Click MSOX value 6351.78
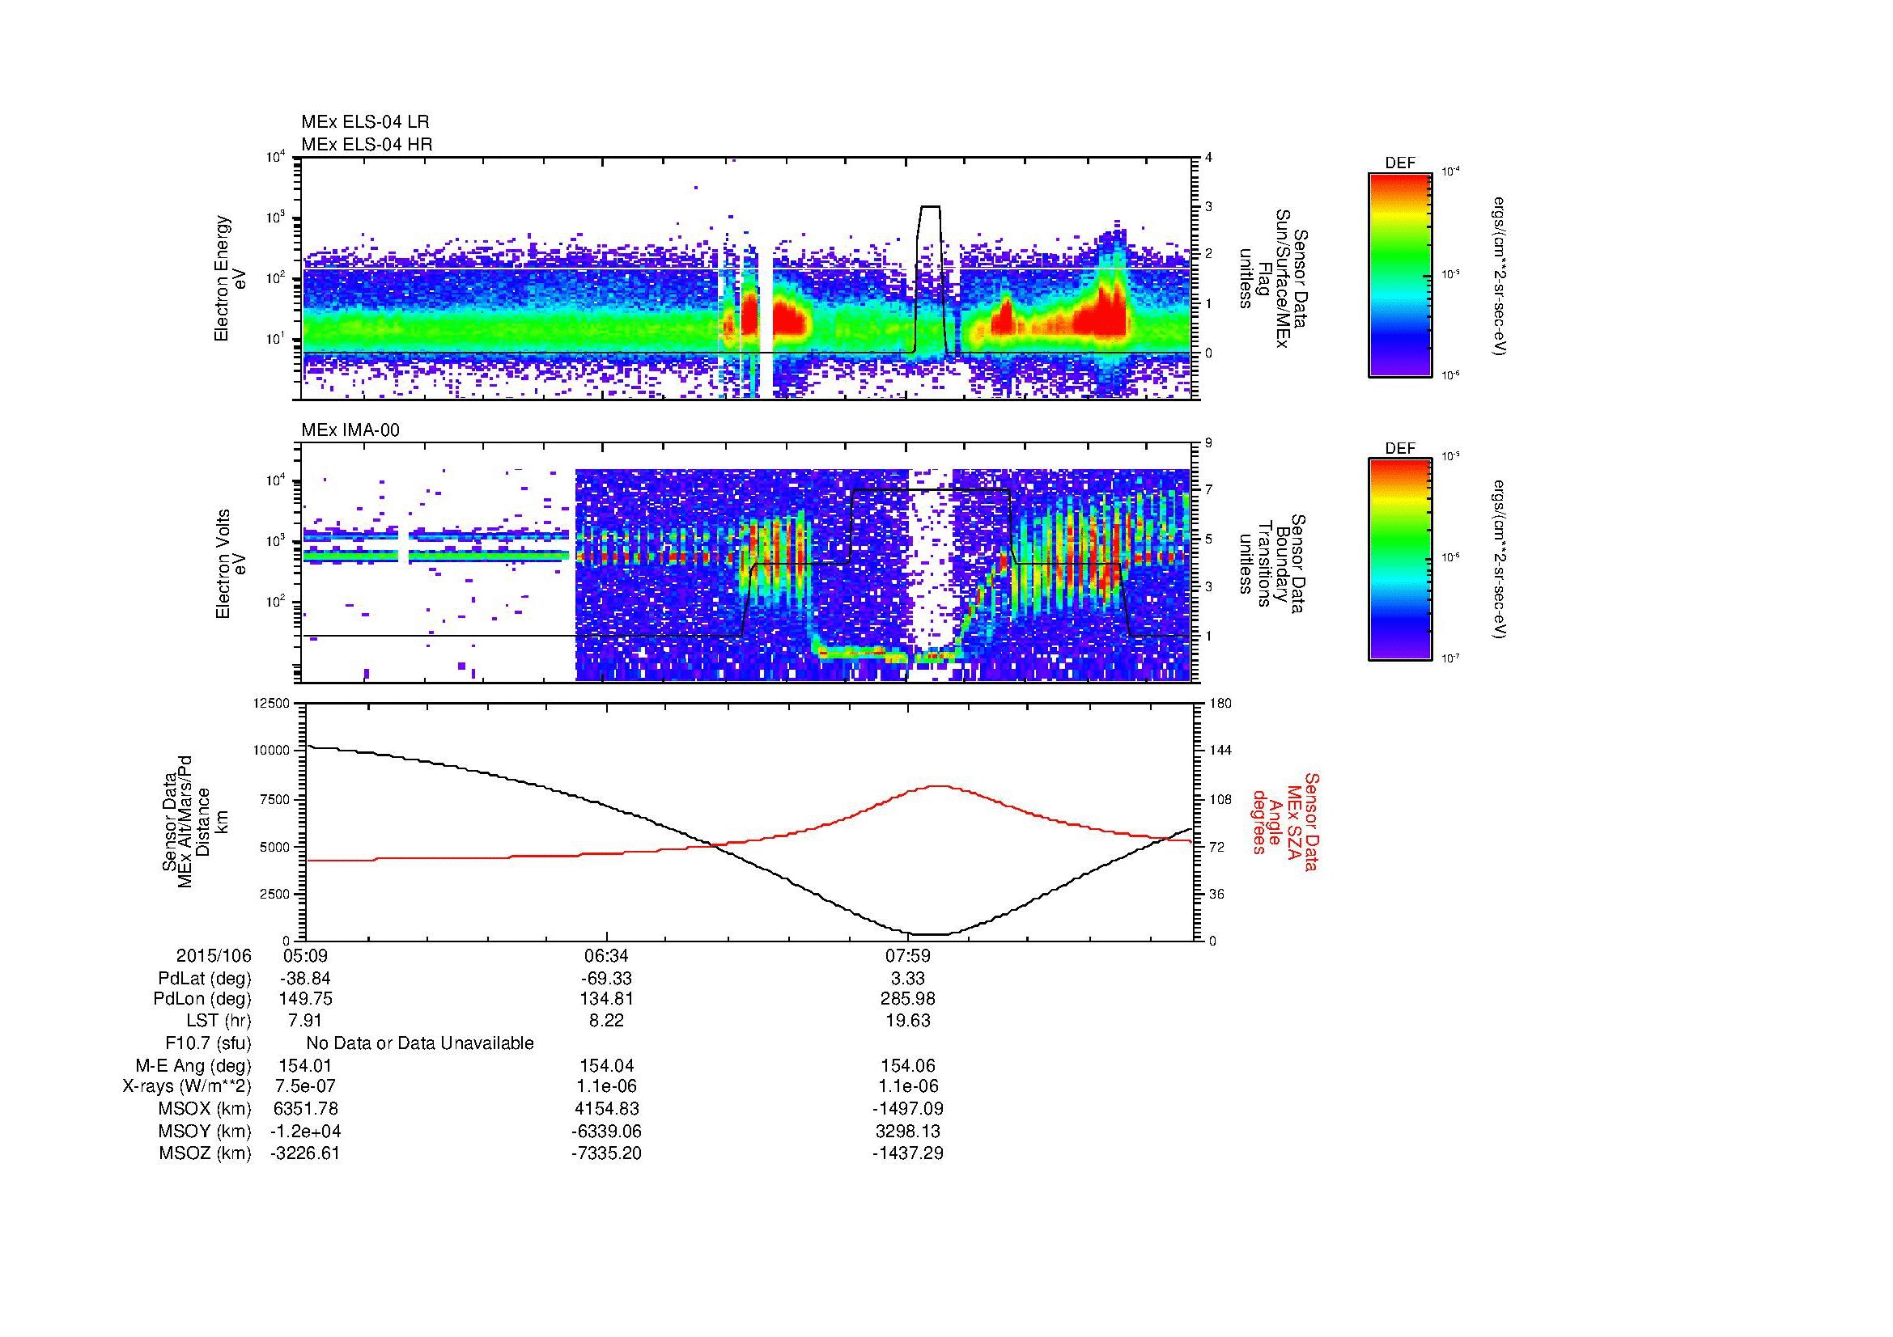1893x1337 pixels. pyautogui.click(x=305, y=1109)
